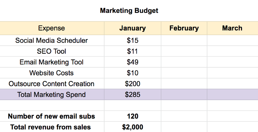The image size is (258, 132).
Task: Select the $10 Website Costs value
Action: point(133,73)
